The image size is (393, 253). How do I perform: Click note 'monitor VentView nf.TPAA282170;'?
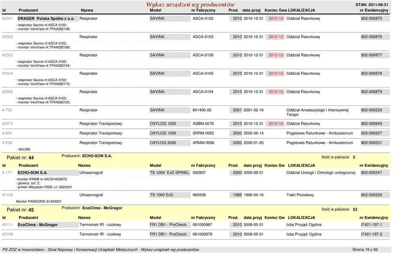(x=44, y=84)
